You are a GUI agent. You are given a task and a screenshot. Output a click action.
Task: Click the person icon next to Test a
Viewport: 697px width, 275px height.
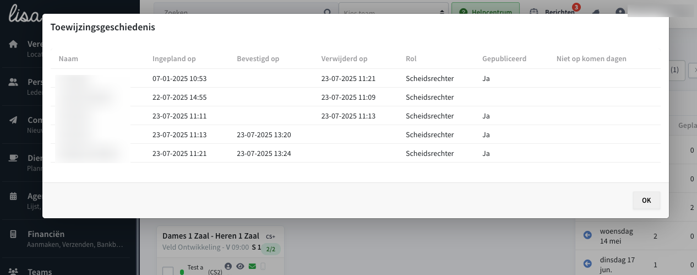228,266
